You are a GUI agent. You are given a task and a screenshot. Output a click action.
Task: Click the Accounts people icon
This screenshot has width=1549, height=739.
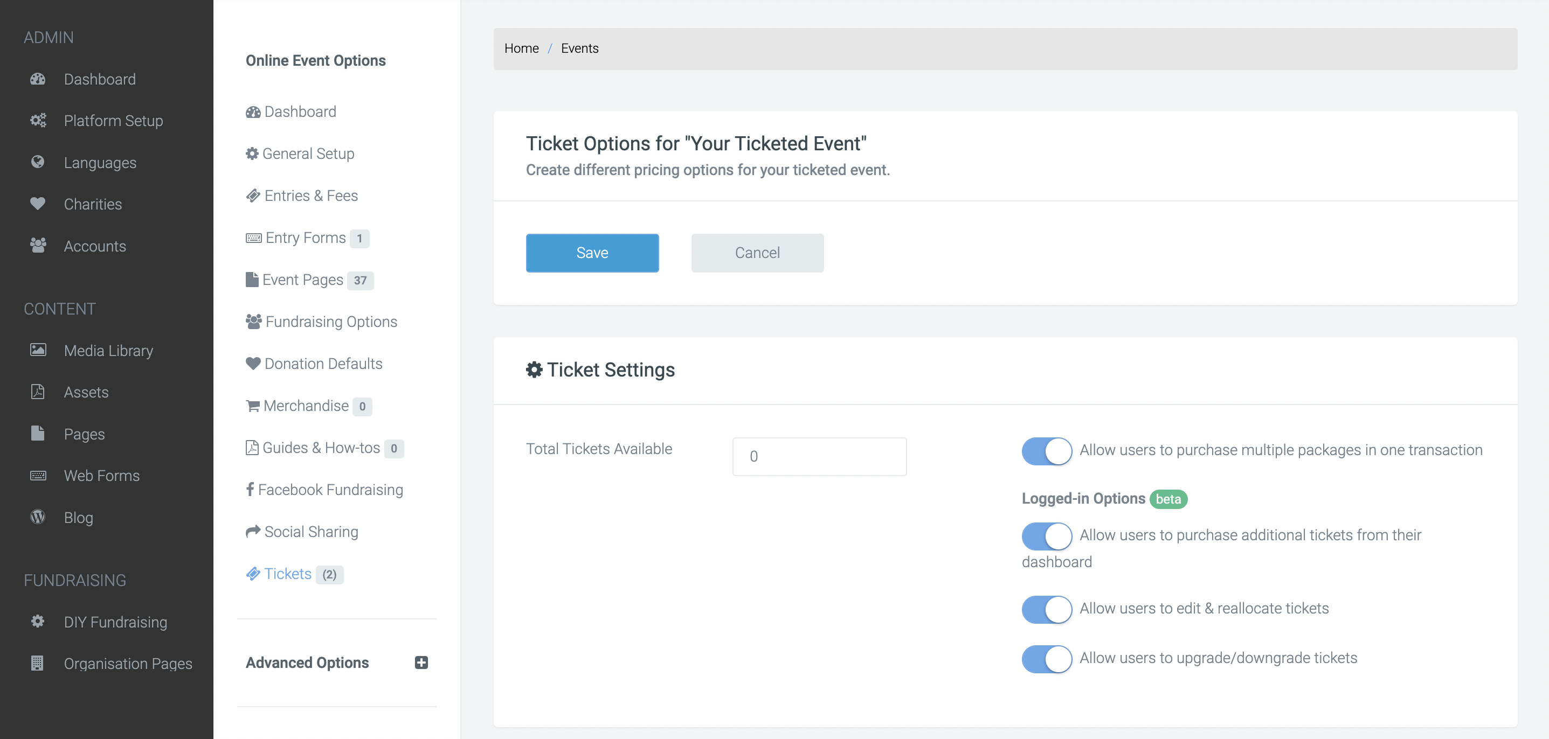pyautogui.click(x=38, y=246)
